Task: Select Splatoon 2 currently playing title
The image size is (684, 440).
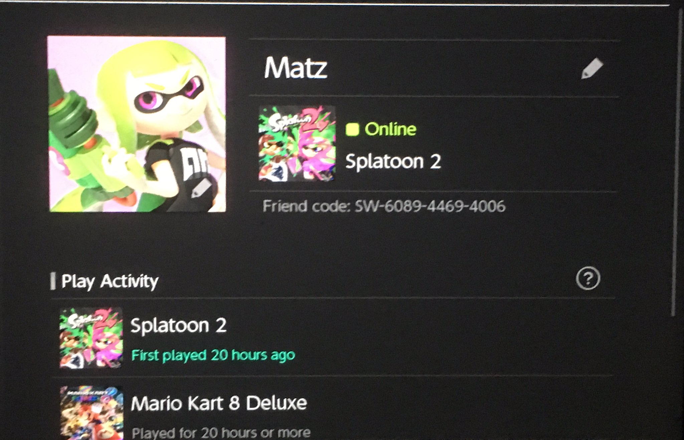Action: click(393, 162)
